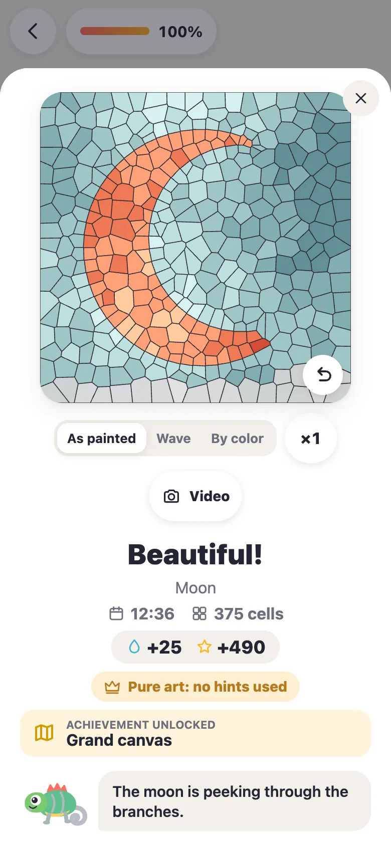Screen dimensions: 391x846
Task: Open the Grand canvas achievement banner
Action: [195, 733]
